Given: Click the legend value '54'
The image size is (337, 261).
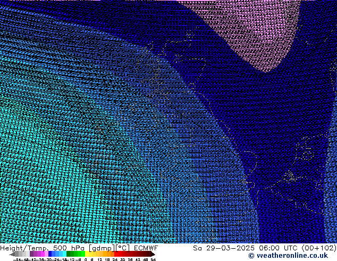Looking at the screenshot, I should pos(153,260).
